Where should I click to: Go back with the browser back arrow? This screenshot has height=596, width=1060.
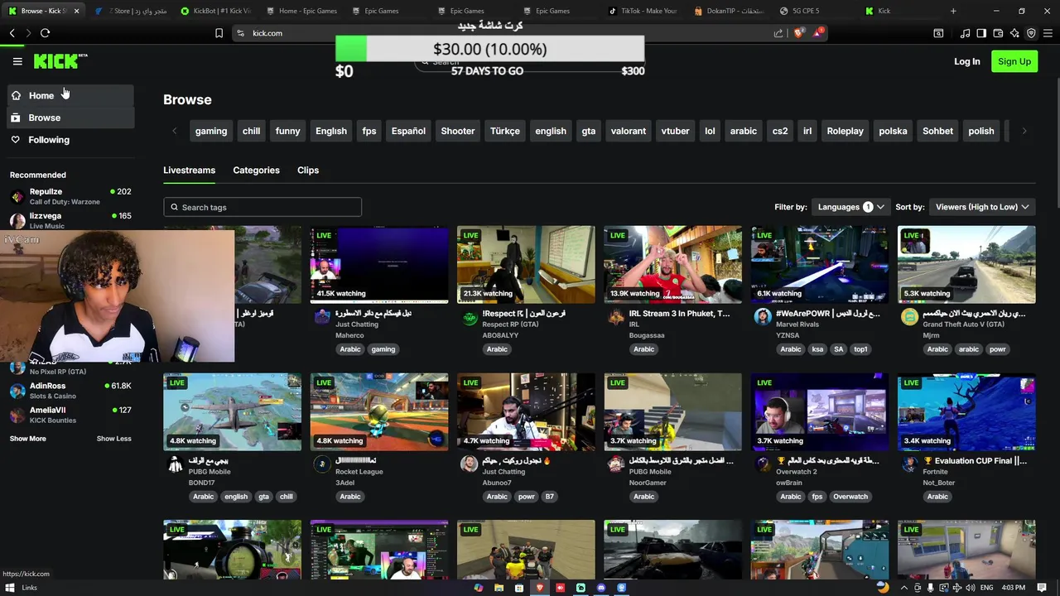tap(12, 33)
